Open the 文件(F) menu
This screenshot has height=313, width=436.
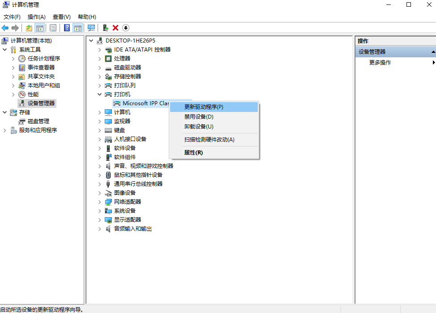12,17
